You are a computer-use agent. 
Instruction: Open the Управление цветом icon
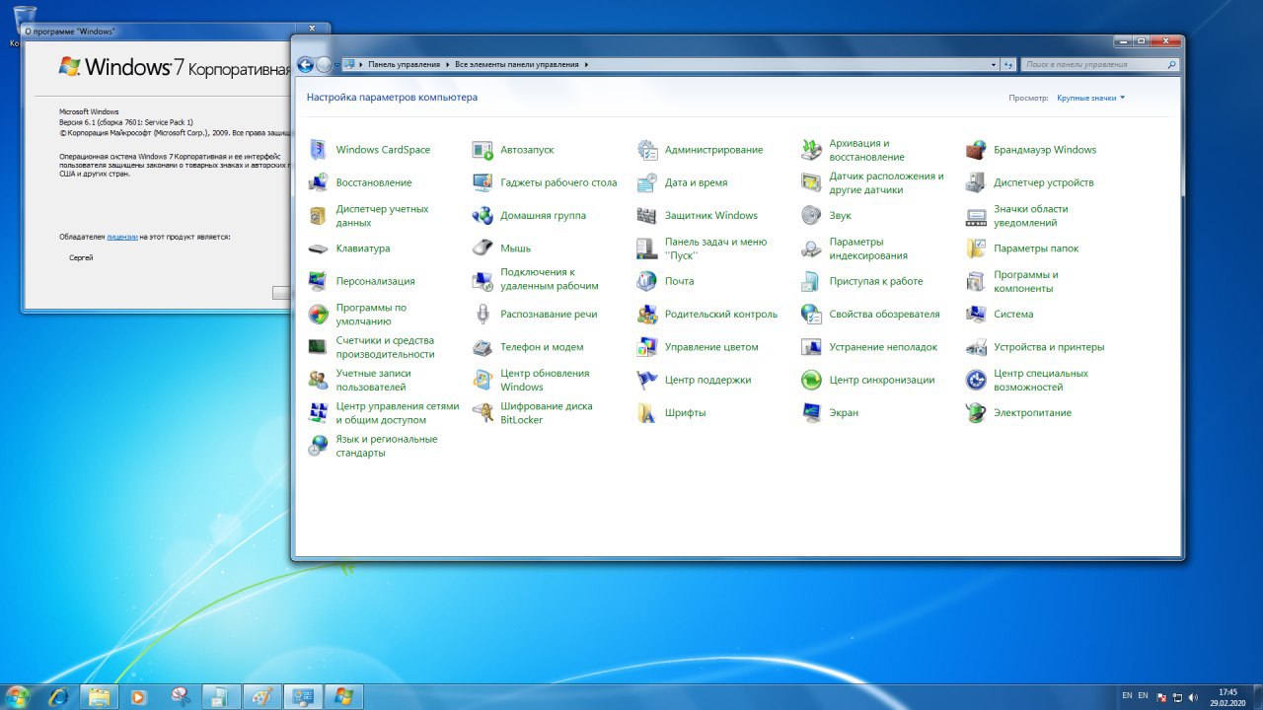(x=647, y=347)
